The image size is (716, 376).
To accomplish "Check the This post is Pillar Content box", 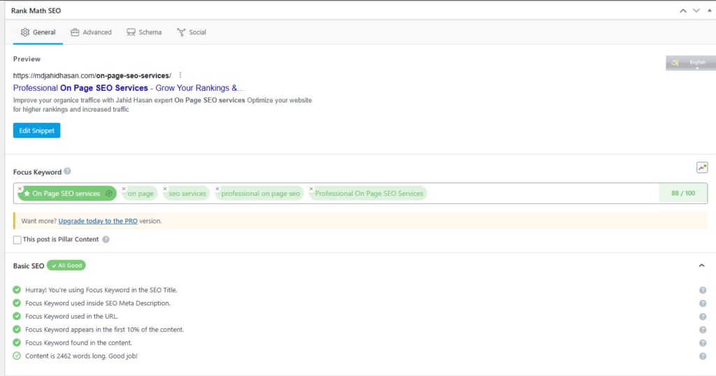I will 17,240.
